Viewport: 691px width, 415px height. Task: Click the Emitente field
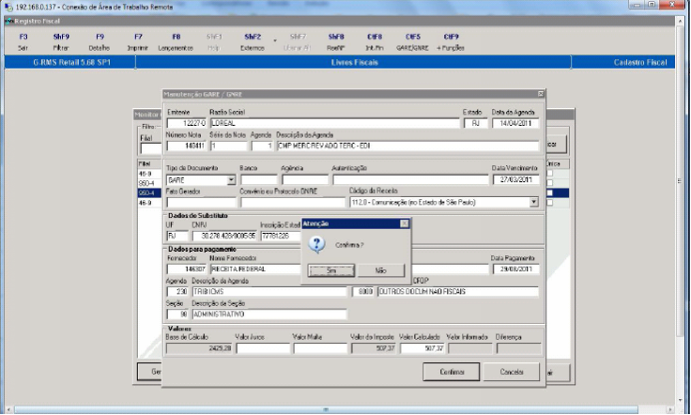pos(187,123)
